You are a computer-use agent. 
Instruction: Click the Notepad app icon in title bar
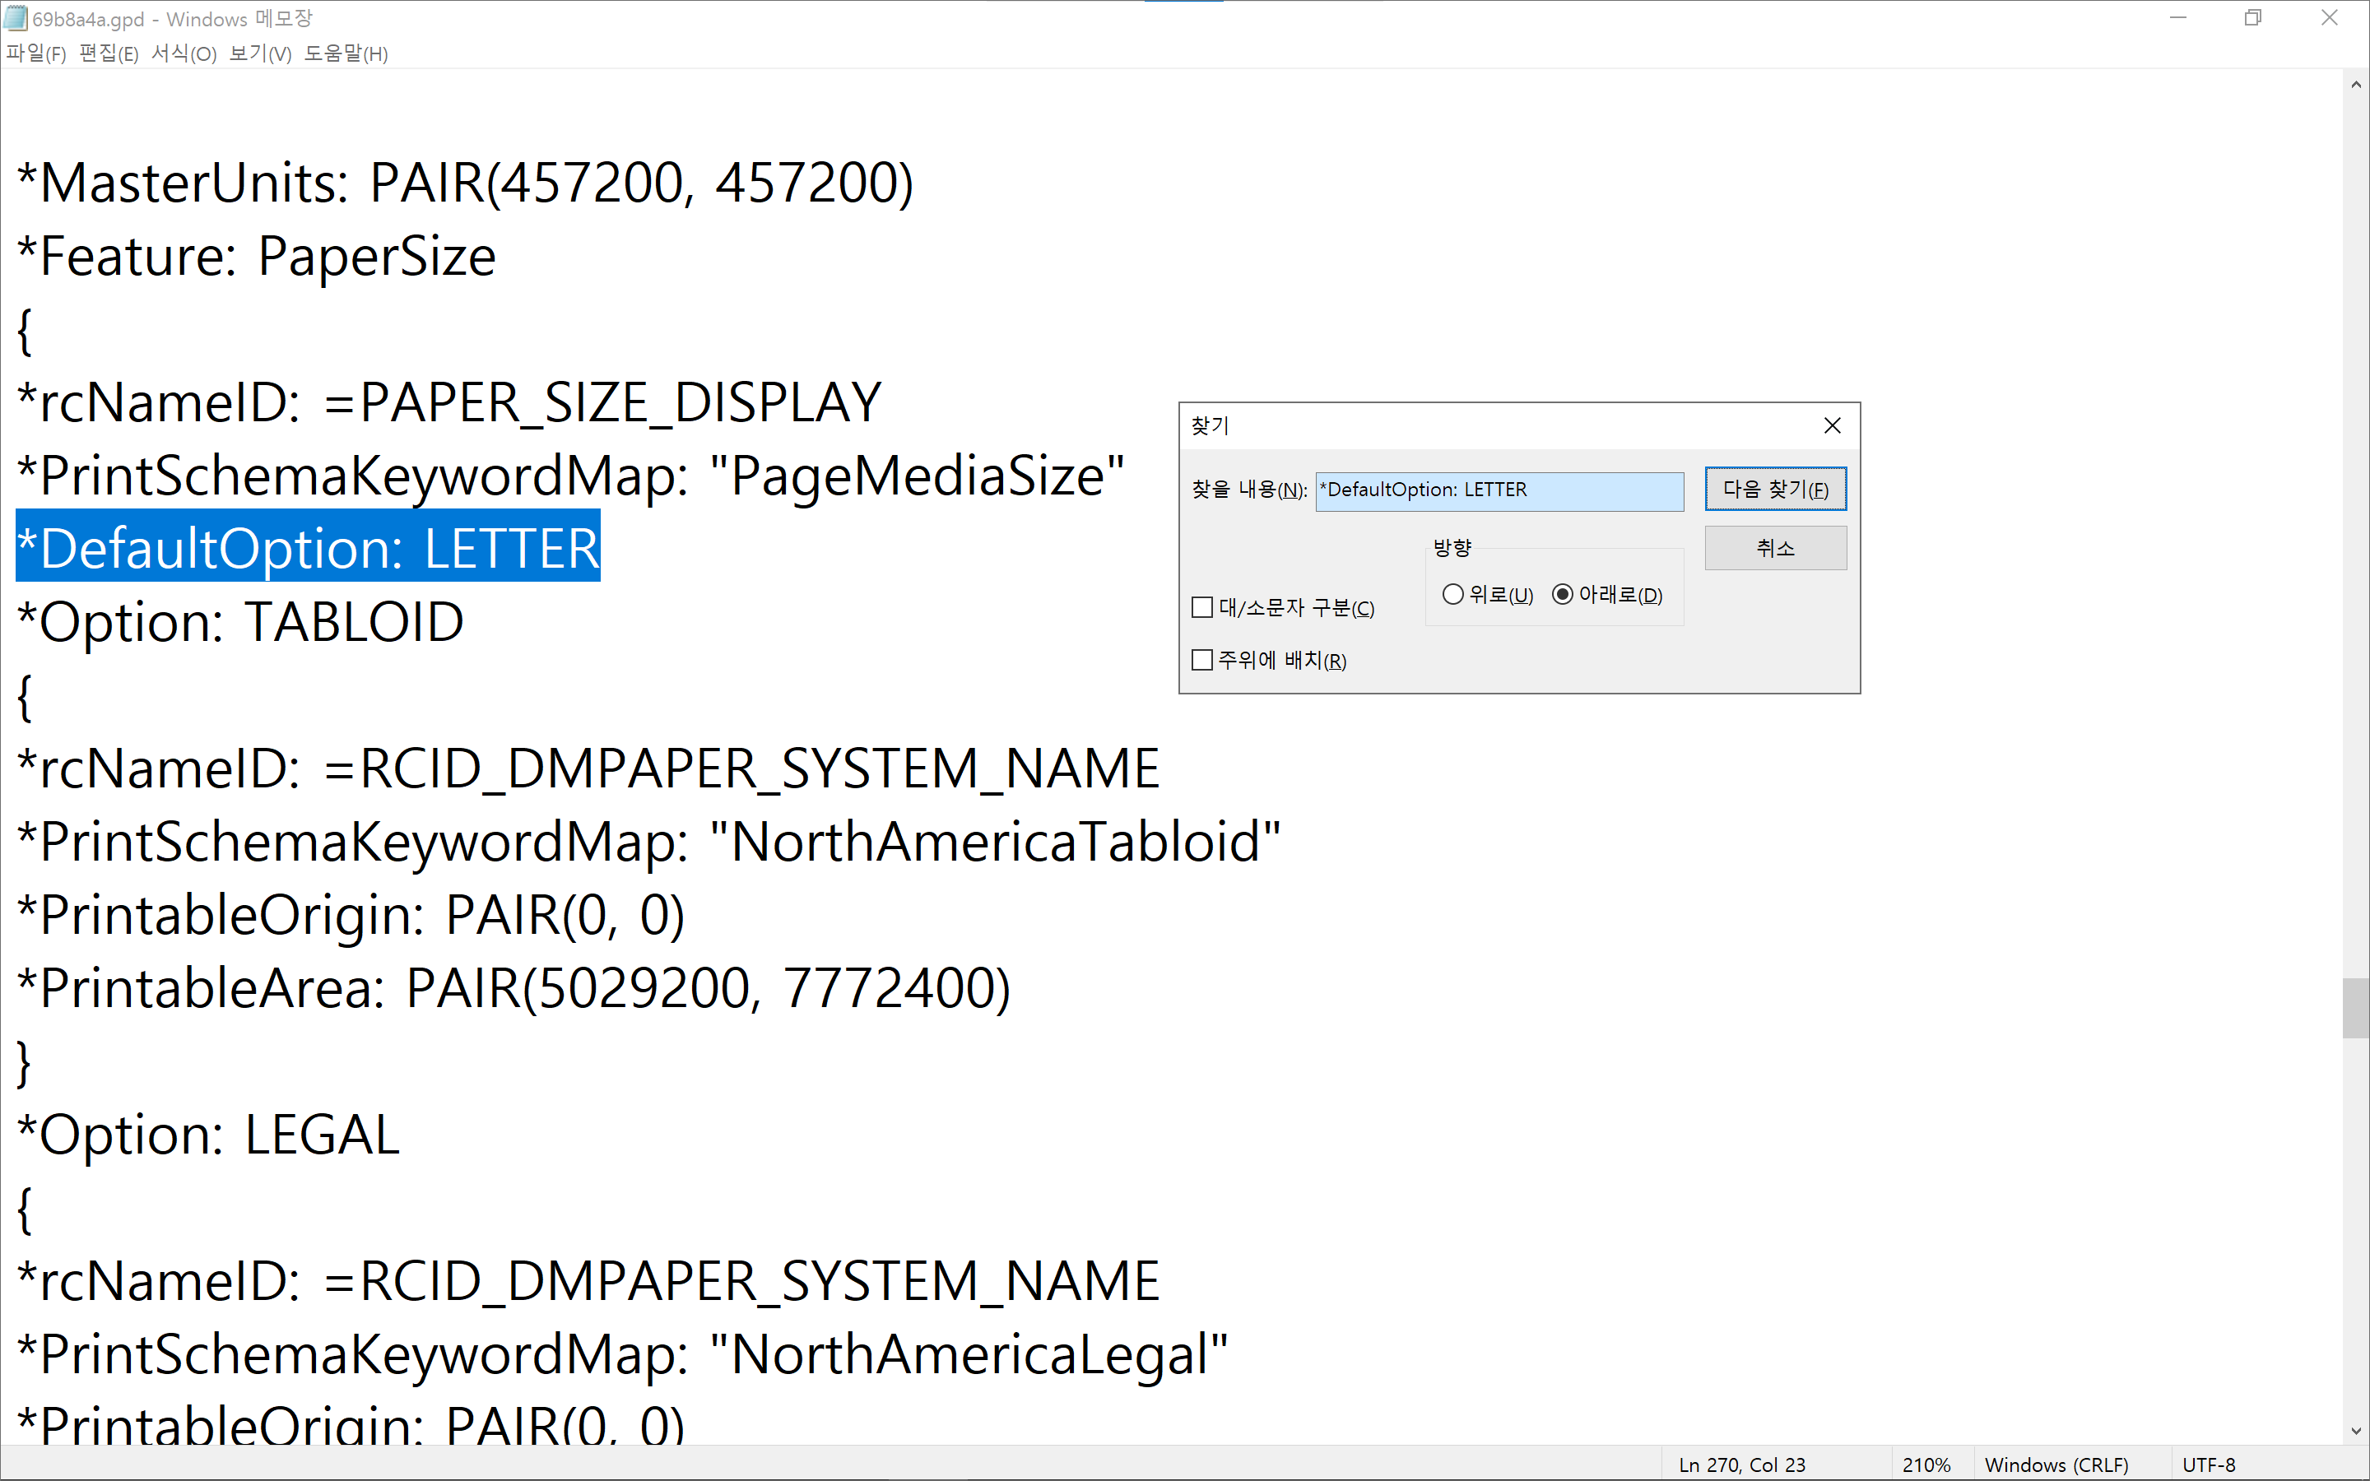point(16,17)
